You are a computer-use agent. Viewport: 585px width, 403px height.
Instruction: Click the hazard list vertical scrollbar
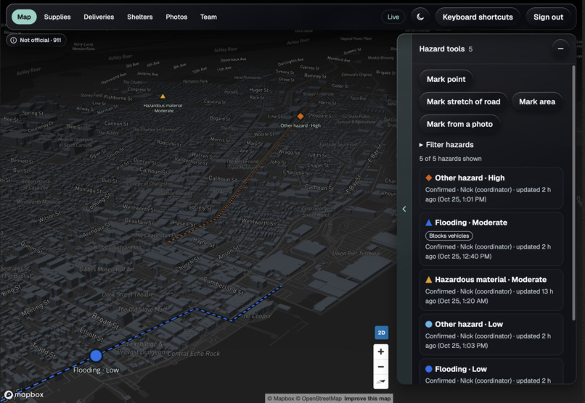pos(574,193)
